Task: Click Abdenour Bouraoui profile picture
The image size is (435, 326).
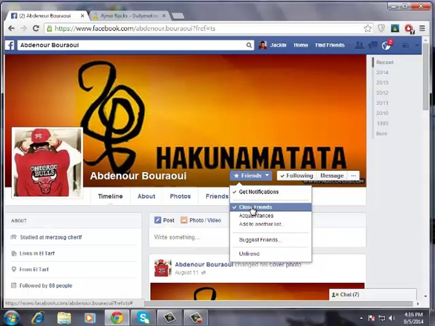Action: (48, 163)
